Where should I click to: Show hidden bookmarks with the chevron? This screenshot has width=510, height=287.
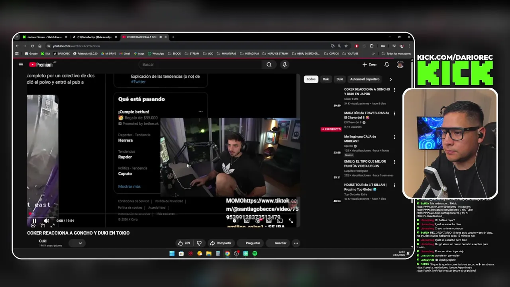373,53
